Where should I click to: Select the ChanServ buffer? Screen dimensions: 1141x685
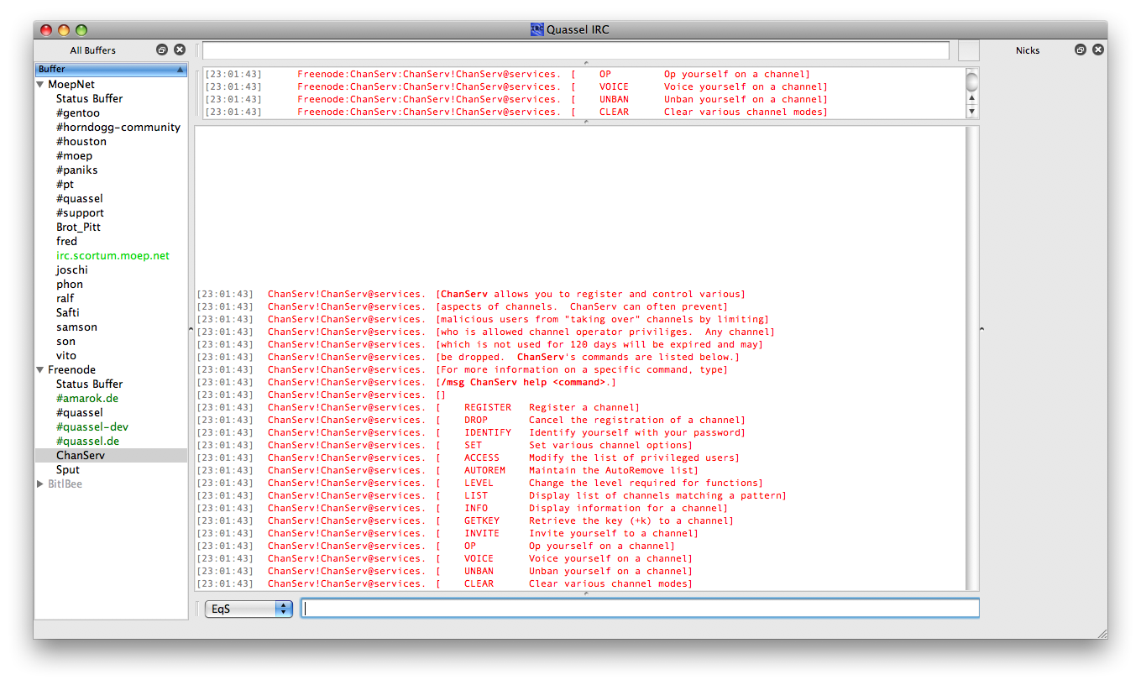click(111, 456)
